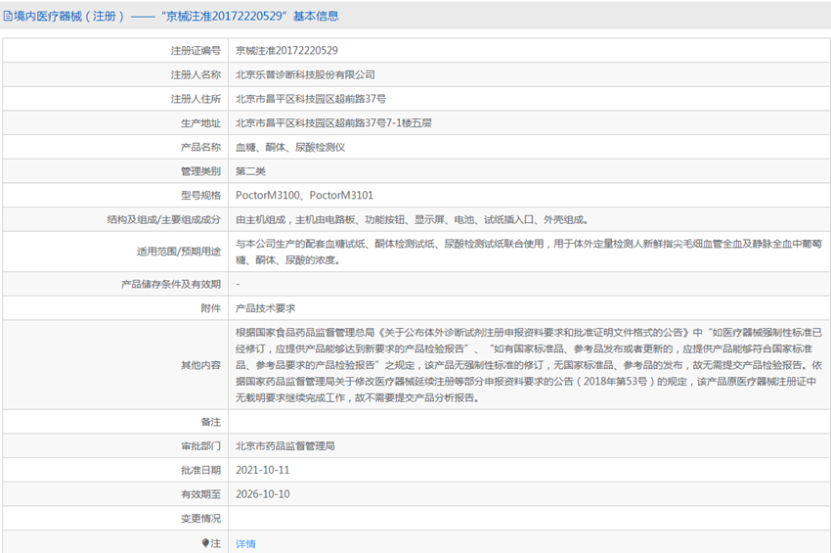Click the 结构及组成/主要组成成分 label
Viewport: 831px width, 553px height.
(164, 219)
